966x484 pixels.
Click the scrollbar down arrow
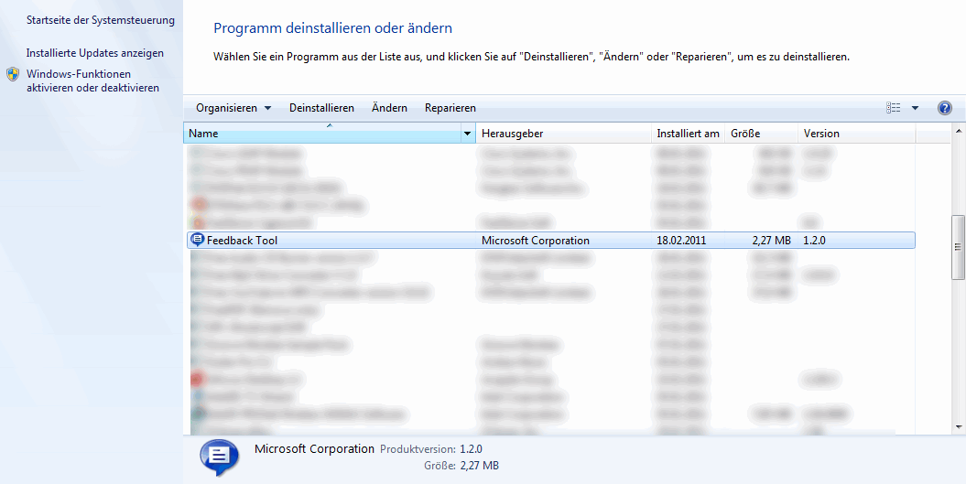958,426
